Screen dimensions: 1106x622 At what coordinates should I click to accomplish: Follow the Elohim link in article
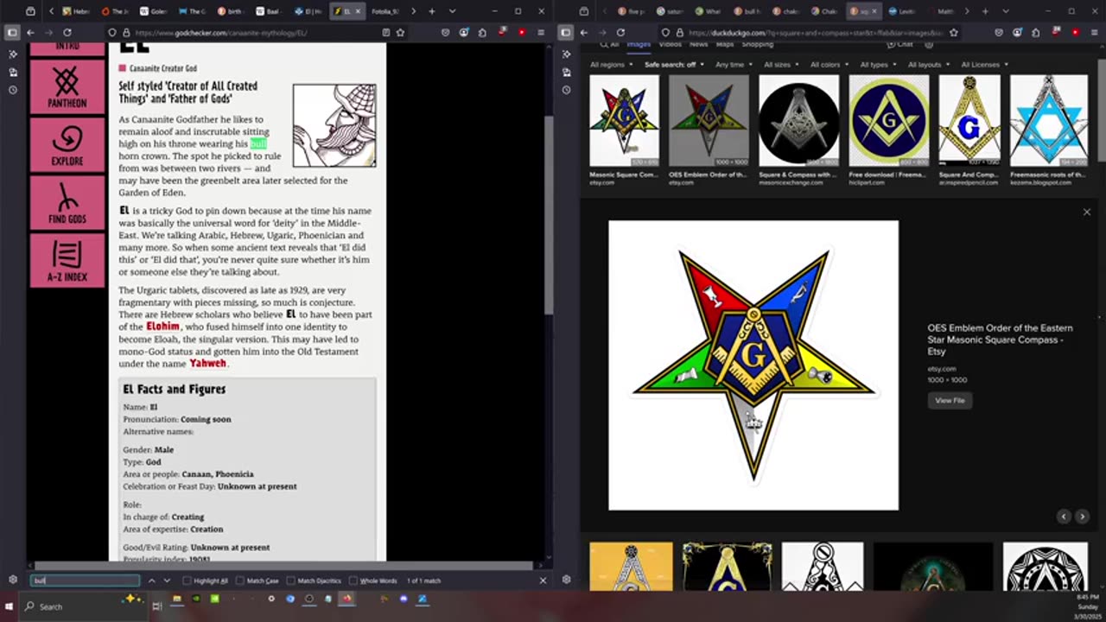coord(162,327)
